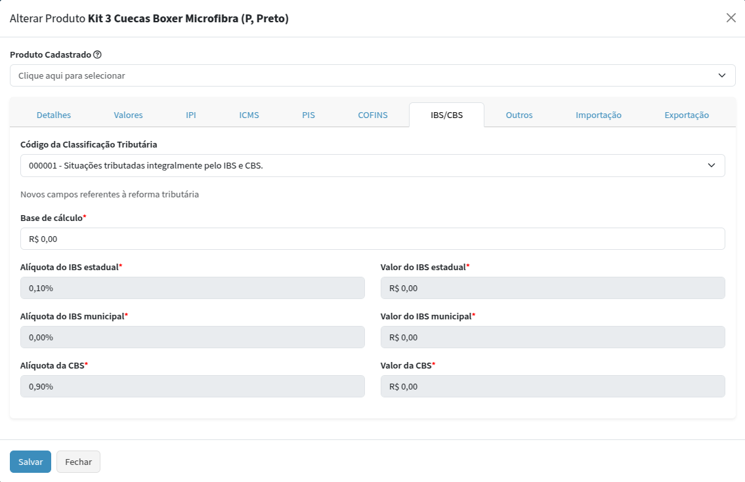Switch to the Exportação tab

pos(687,115)
